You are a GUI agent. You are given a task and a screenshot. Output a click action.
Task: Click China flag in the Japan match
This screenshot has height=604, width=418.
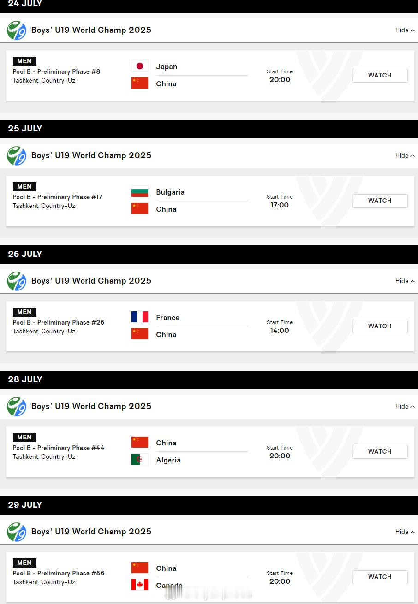point(140,83)
